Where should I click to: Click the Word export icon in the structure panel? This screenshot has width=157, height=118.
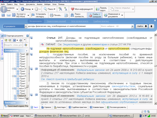(14, 40)
